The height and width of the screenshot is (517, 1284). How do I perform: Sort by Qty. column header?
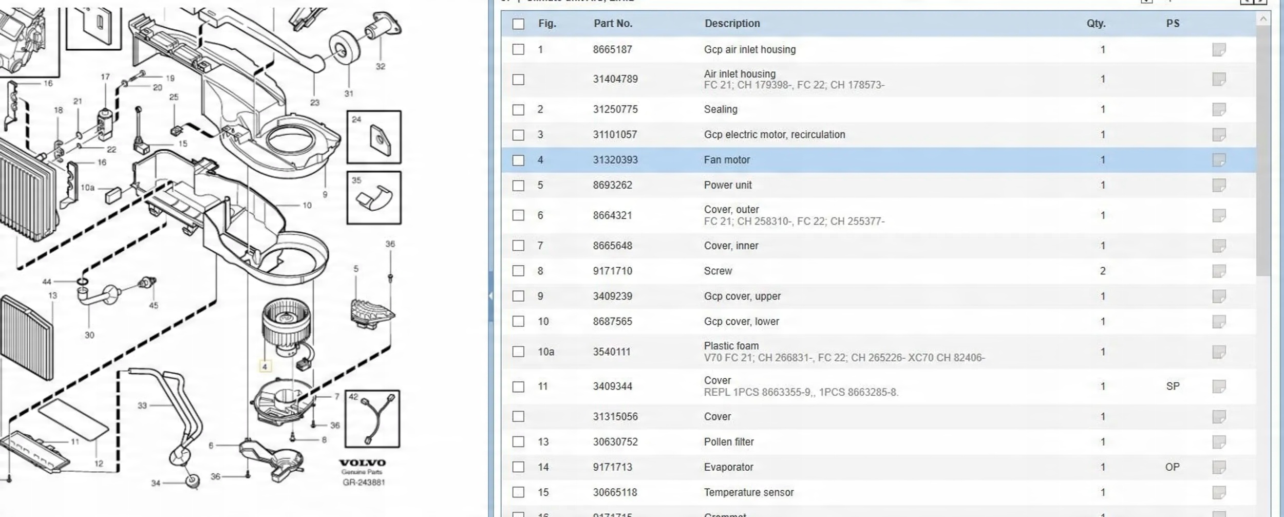tap(1096, 24)
